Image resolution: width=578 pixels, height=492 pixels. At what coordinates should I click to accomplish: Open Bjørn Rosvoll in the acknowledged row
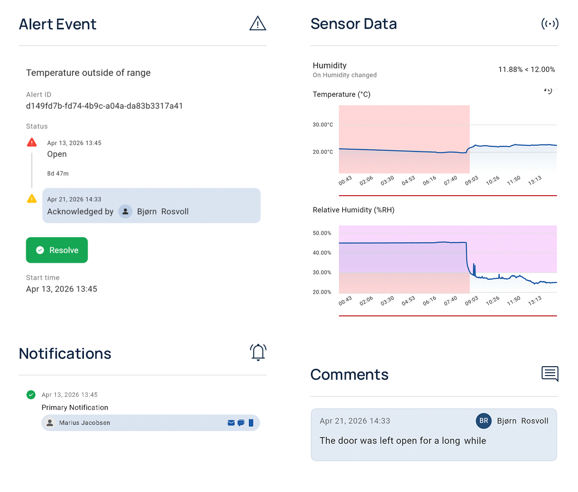pos(163,212)
